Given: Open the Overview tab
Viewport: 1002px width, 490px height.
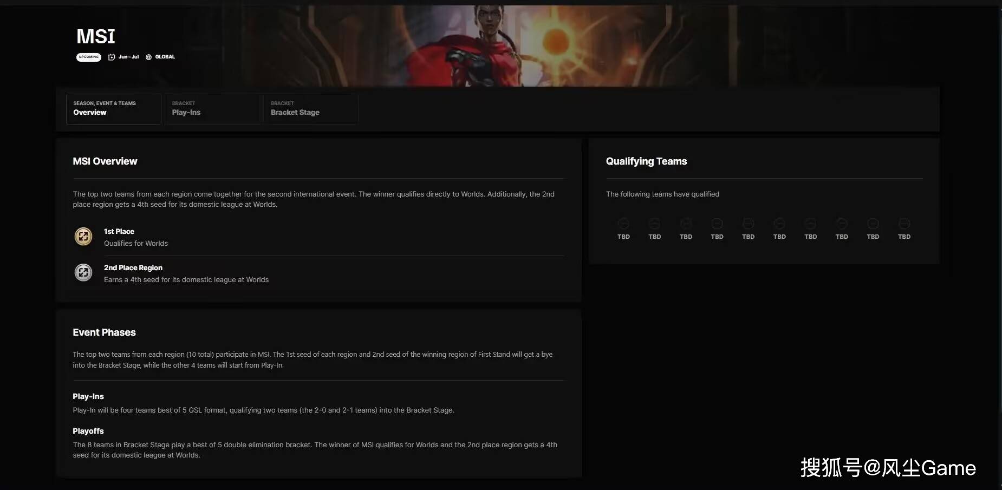Looking at the screenshot, I should [x=113, y=109].
